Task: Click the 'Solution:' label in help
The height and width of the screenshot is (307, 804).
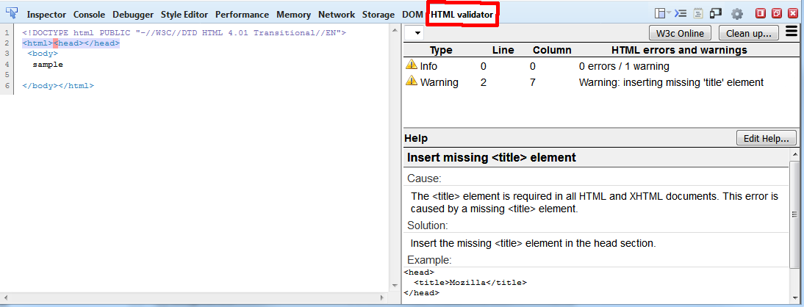Action: (x=428, y=225)
